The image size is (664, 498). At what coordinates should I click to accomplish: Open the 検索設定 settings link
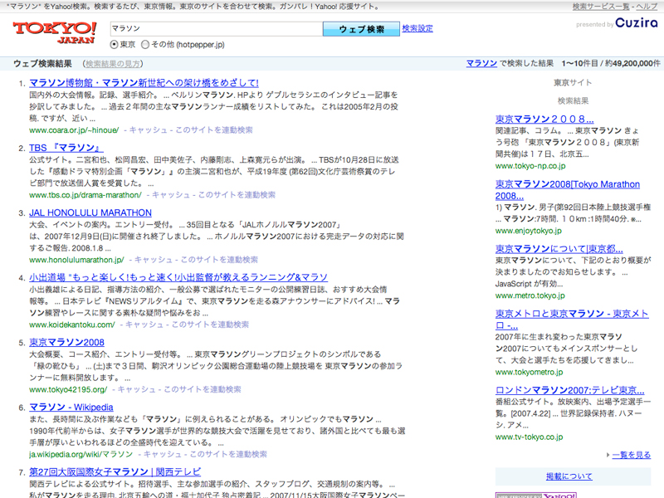click(417, 29)
